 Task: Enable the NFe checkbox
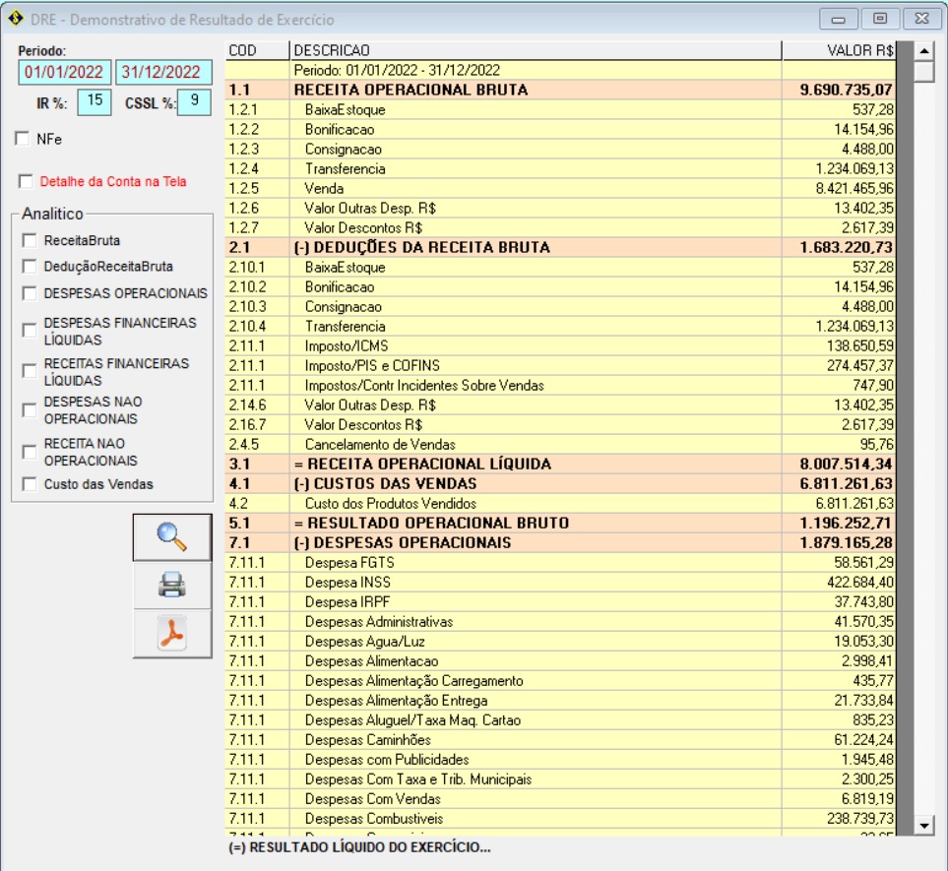[23, 140]
